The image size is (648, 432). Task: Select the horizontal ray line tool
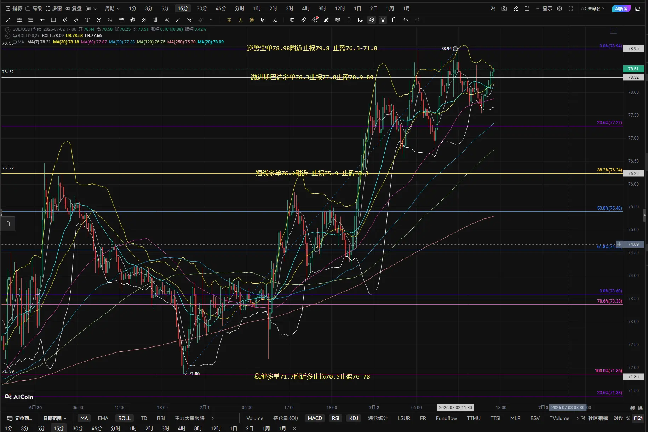click(42, 20)
